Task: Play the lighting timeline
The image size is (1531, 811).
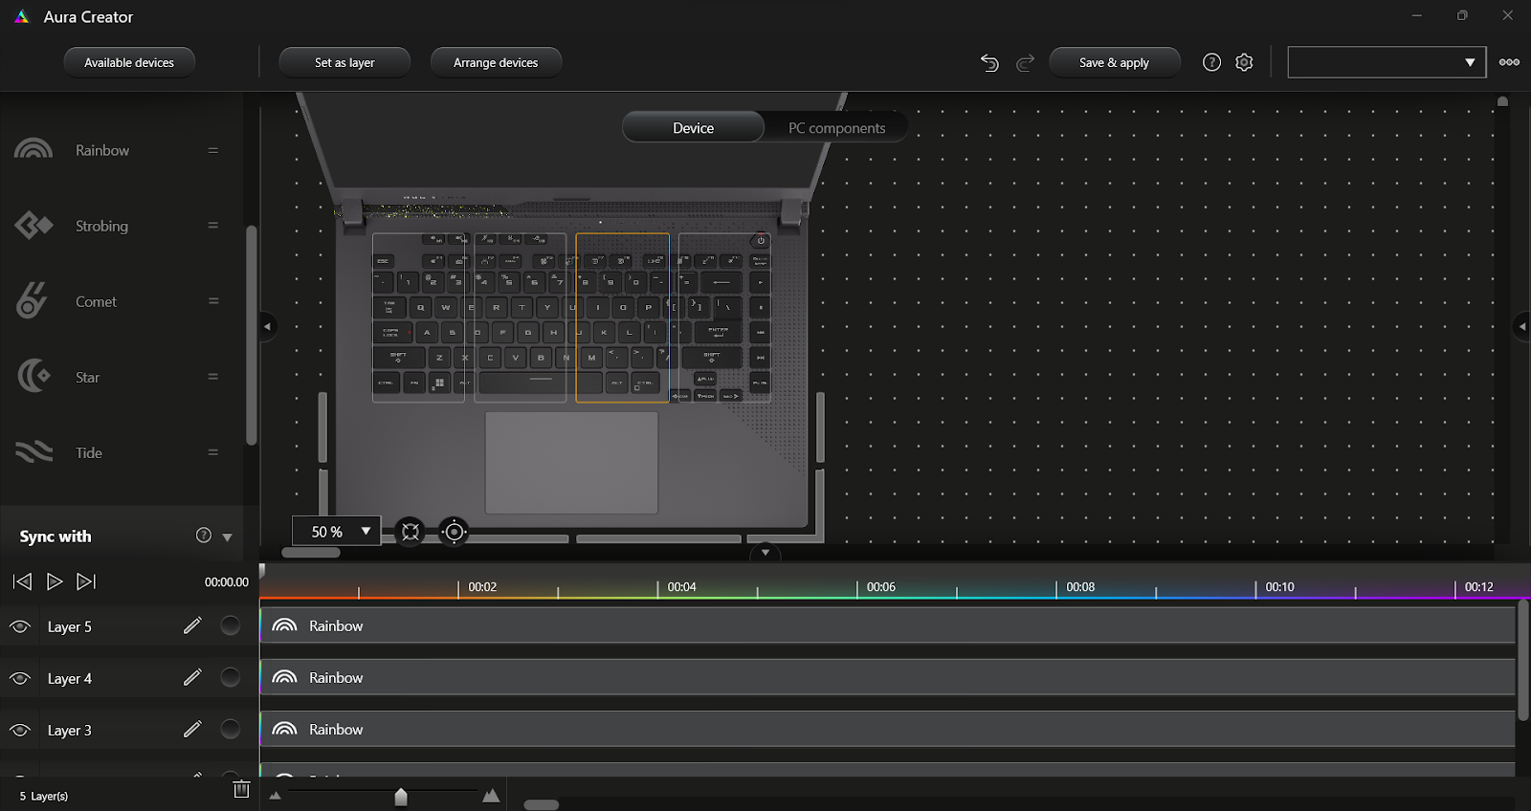Action: click(x=55, y=581)
